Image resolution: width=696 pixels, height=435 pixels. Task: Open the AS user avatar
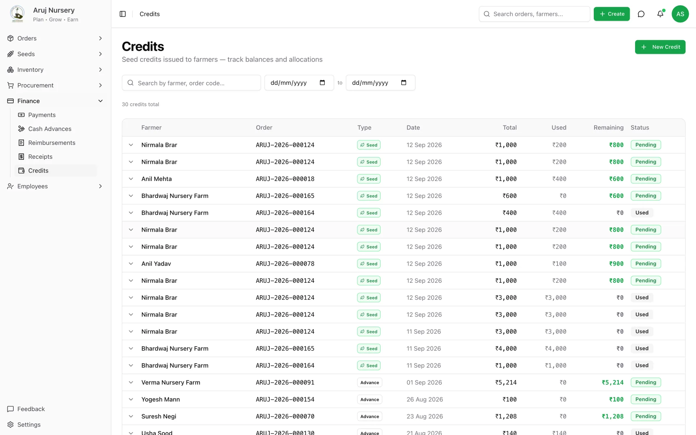680,14
